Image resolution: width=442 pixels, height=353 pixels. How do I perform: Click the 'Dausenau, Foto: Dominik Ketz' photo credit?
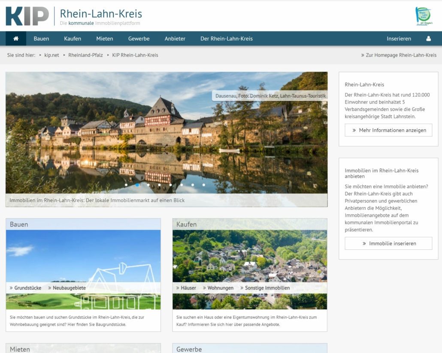(271, 96)
